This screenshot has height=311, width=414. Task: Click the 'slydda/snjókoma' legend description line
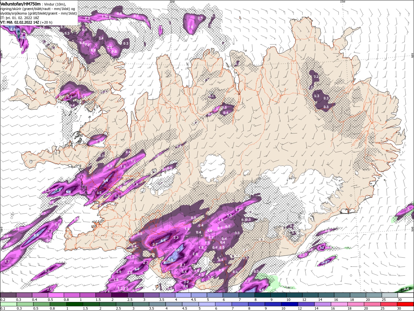click(x=38, y=13)
